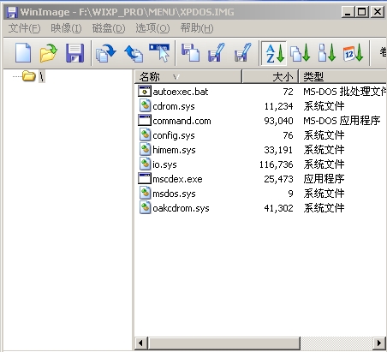
Task: Sort by the 名称 column header
Action: click(x=188, y=76)
